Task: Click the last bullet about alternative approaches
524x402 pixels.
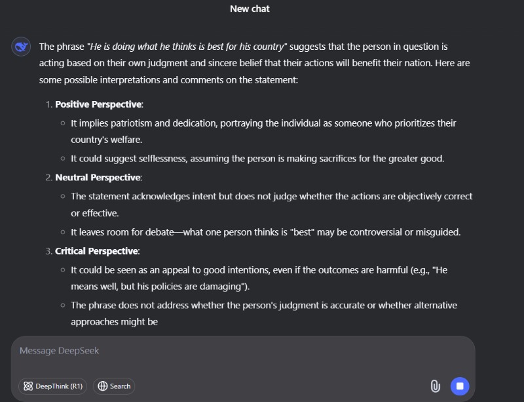Action: 264,313
